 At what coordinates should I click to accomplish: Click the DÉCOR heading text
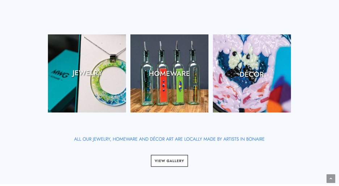tap(252, 74)
